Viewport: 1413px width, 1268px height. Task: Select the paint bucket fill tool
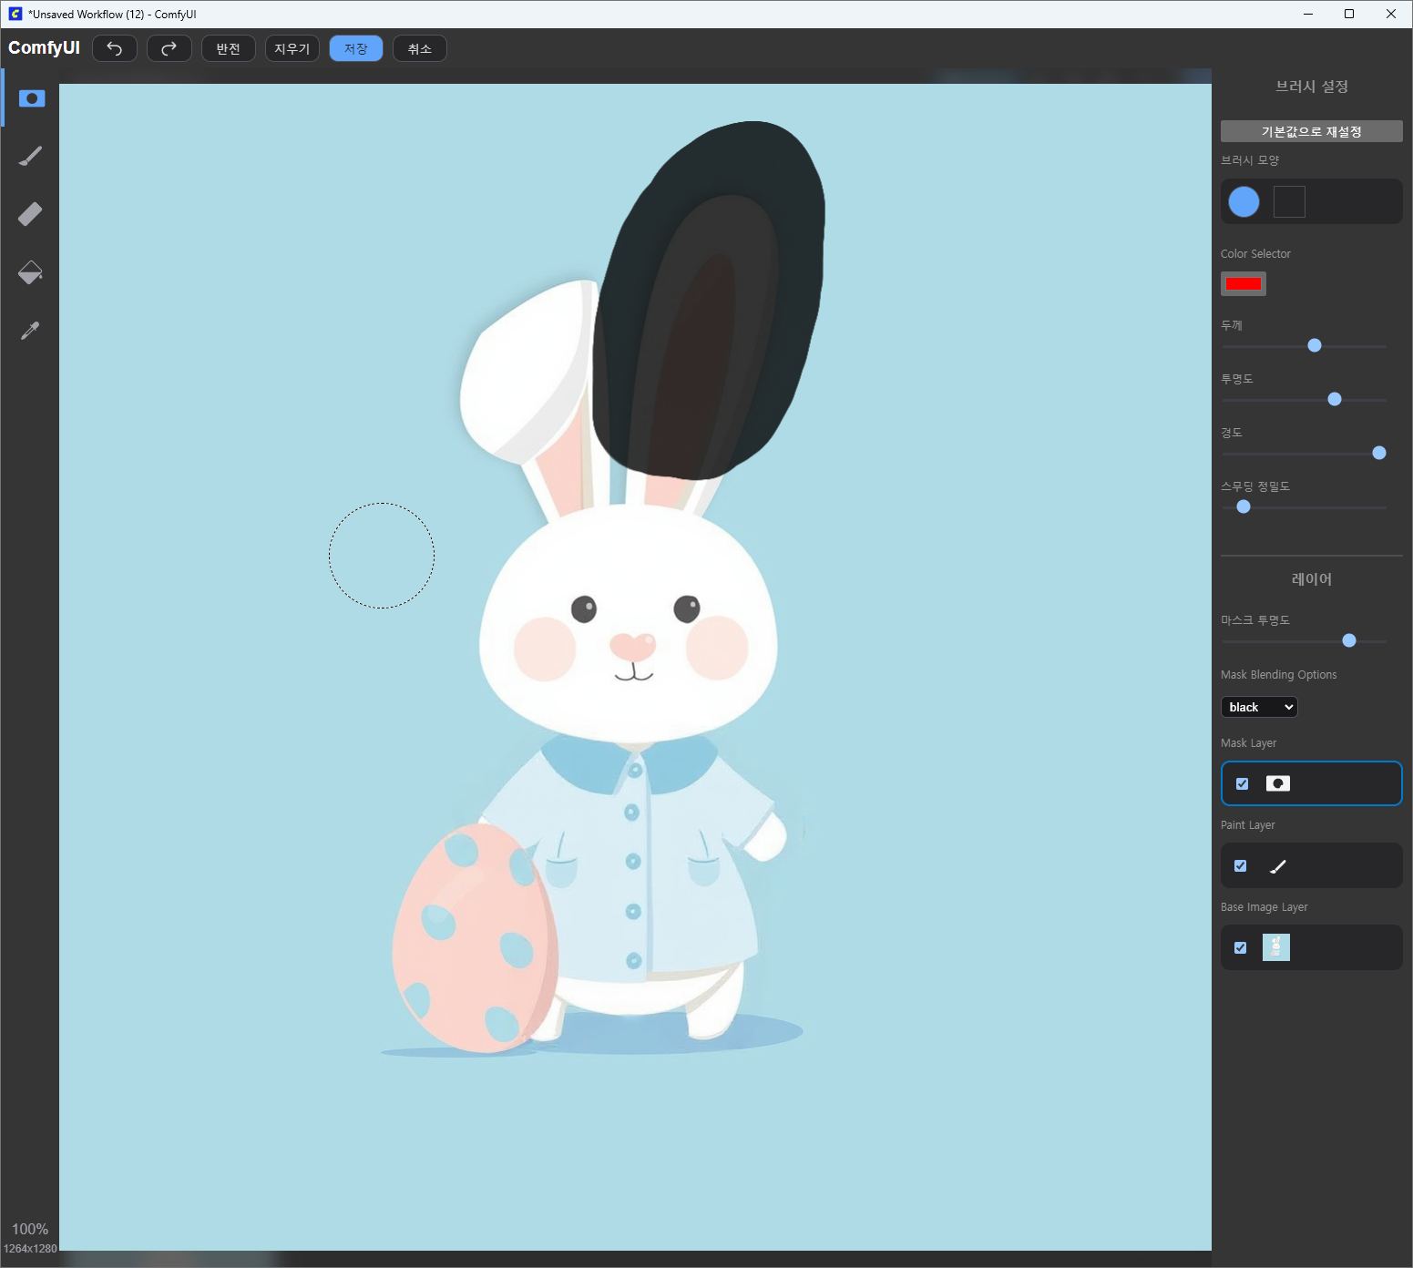point(31,272)
